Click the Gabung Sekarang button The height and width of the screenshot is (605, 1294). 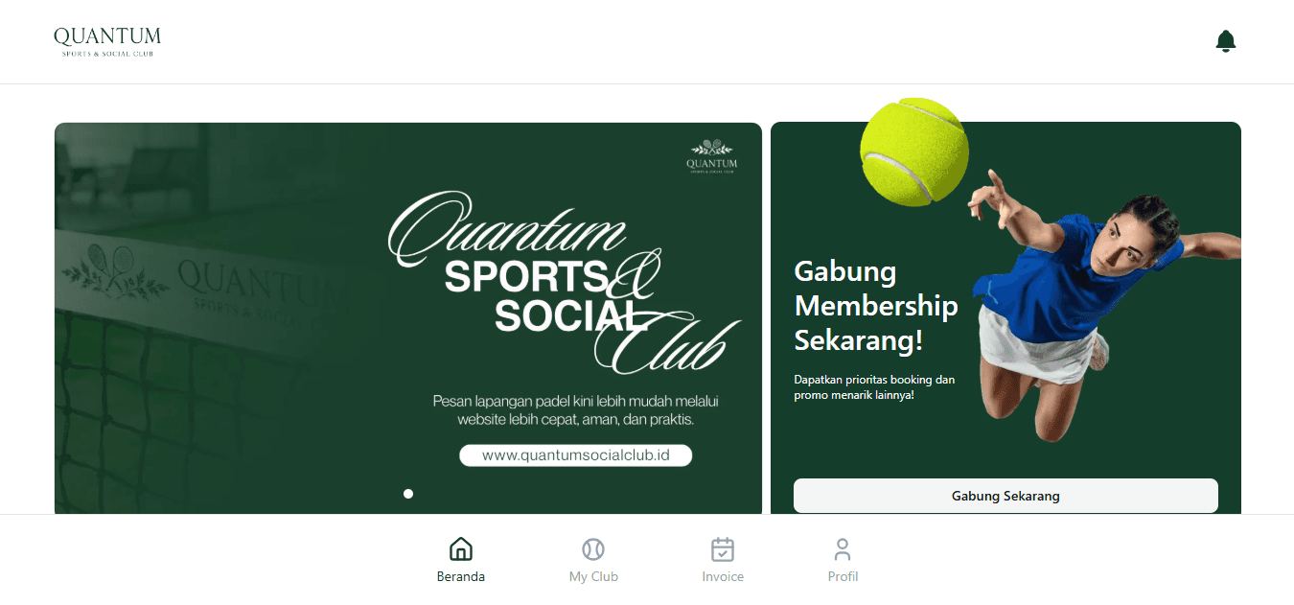tap(1005, 496)
